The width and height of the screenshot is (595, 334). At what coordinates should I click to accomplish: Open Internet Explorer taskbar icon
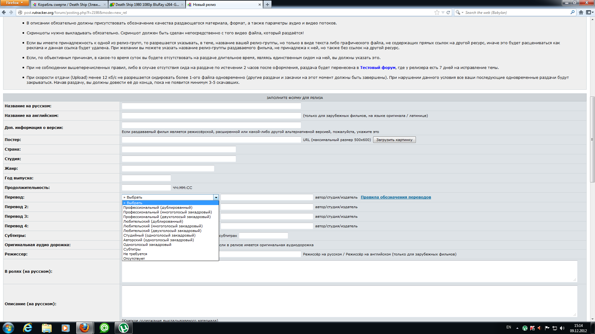pyautogui.click(x=28, y=328)
